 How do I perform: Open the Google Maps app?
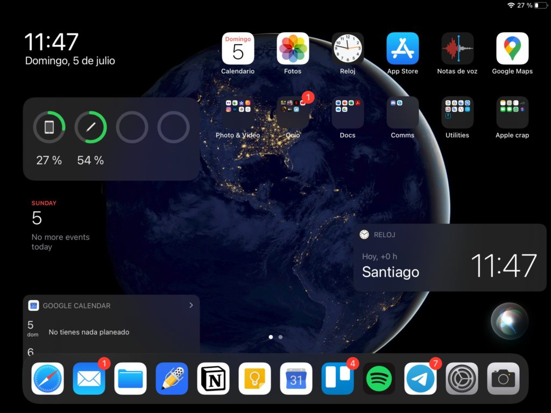[x=512, y=49]
